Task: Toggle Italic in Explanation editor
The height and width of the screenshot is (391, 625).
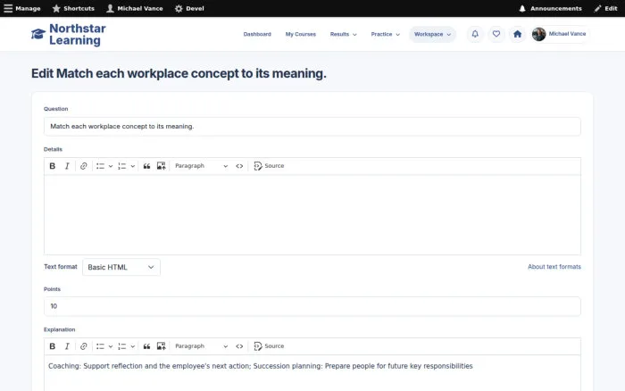Action: pyautogui.click(x=67, y=346)
